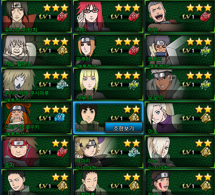This screenshot has height=195, width=215.
Task: Open the 오모이 character card
Action: pyautogui.click(x=180, y=84)
